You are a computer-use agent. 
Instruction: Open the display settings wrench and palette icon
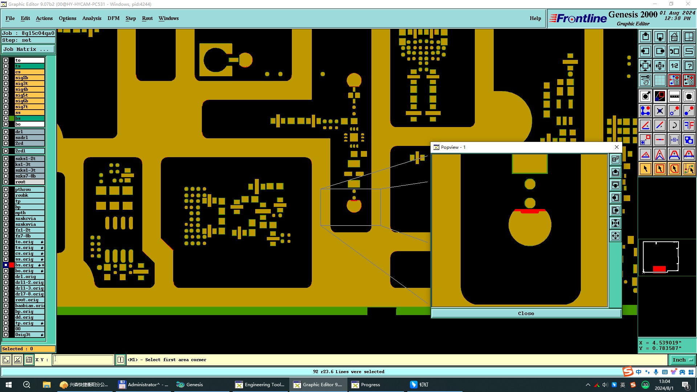click(645, 80)
